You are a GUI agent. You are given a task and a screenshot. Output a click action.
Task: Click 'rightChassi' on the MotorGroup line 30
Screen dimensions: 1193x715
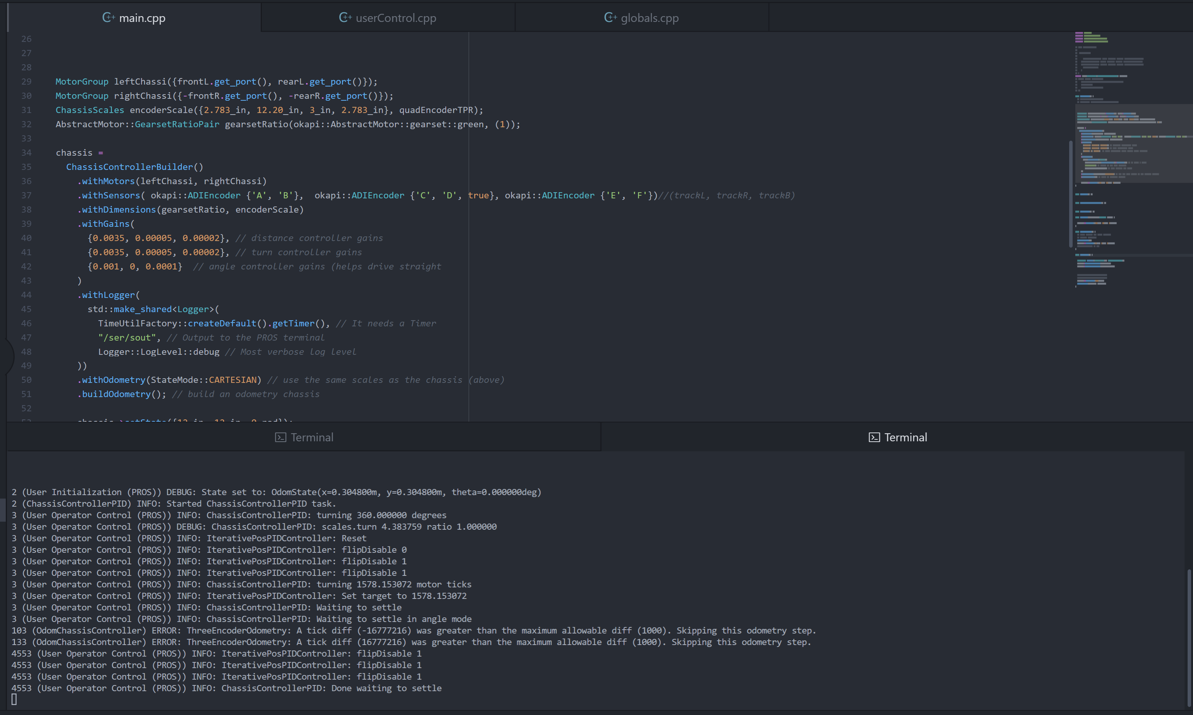[143, 96]
